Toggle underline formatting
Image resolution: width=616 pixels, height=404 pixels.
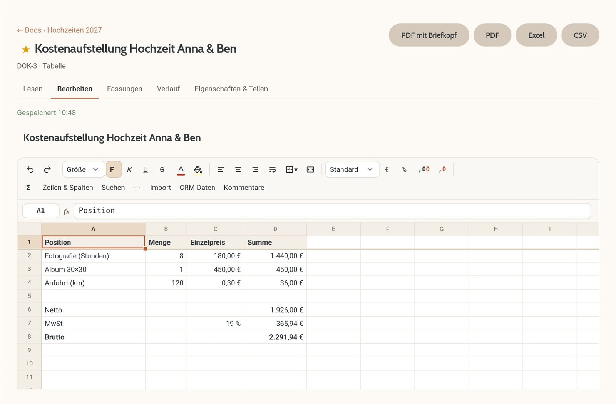click(x=146, y=169)
